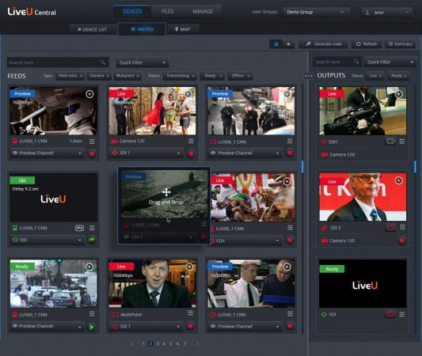422x356 pixels.
Task: Go to the MANAGE tab
Action: point(203,11)
